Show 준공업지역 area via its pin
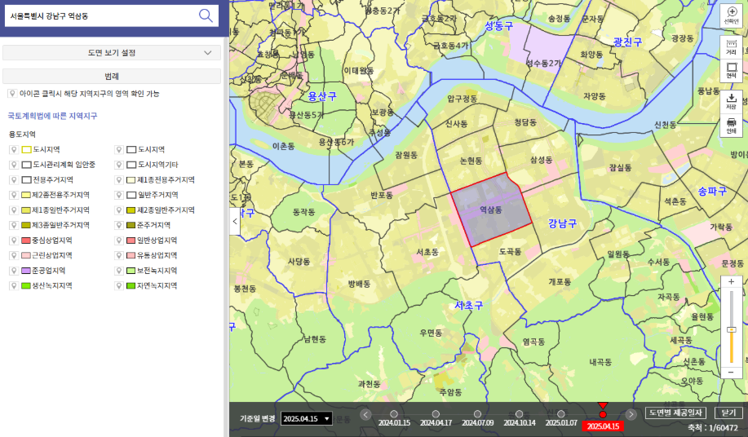The height and width of the screenshot is (437, 748). (14, 271)
